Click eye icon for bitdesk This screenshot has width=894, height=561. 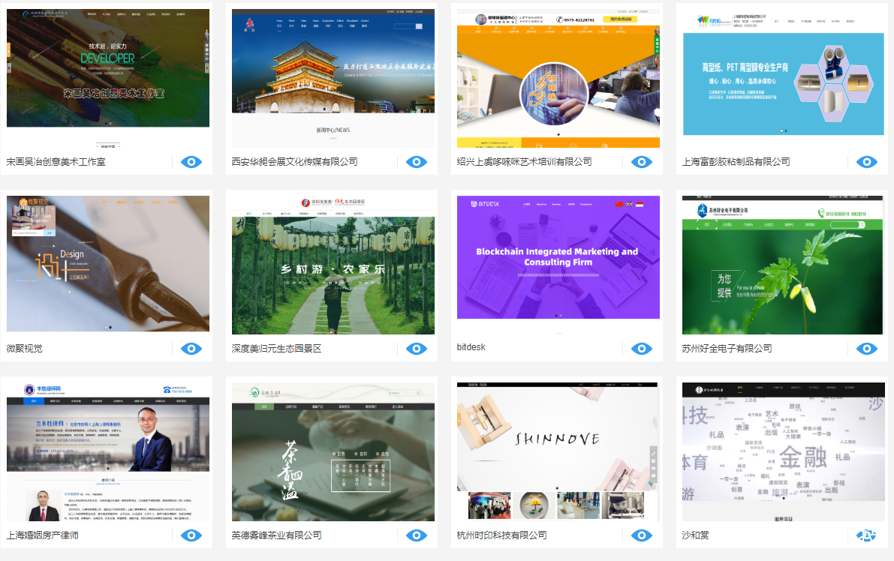(642, 349)
